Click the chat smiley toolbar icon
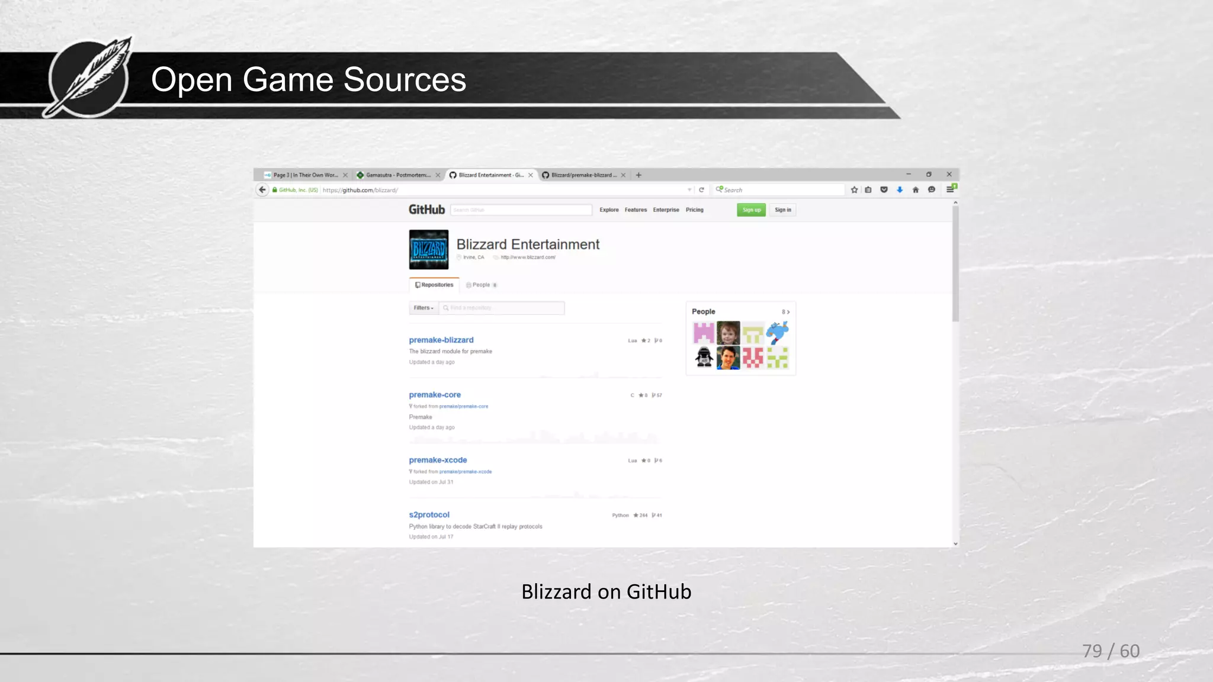 coord(932,189)
